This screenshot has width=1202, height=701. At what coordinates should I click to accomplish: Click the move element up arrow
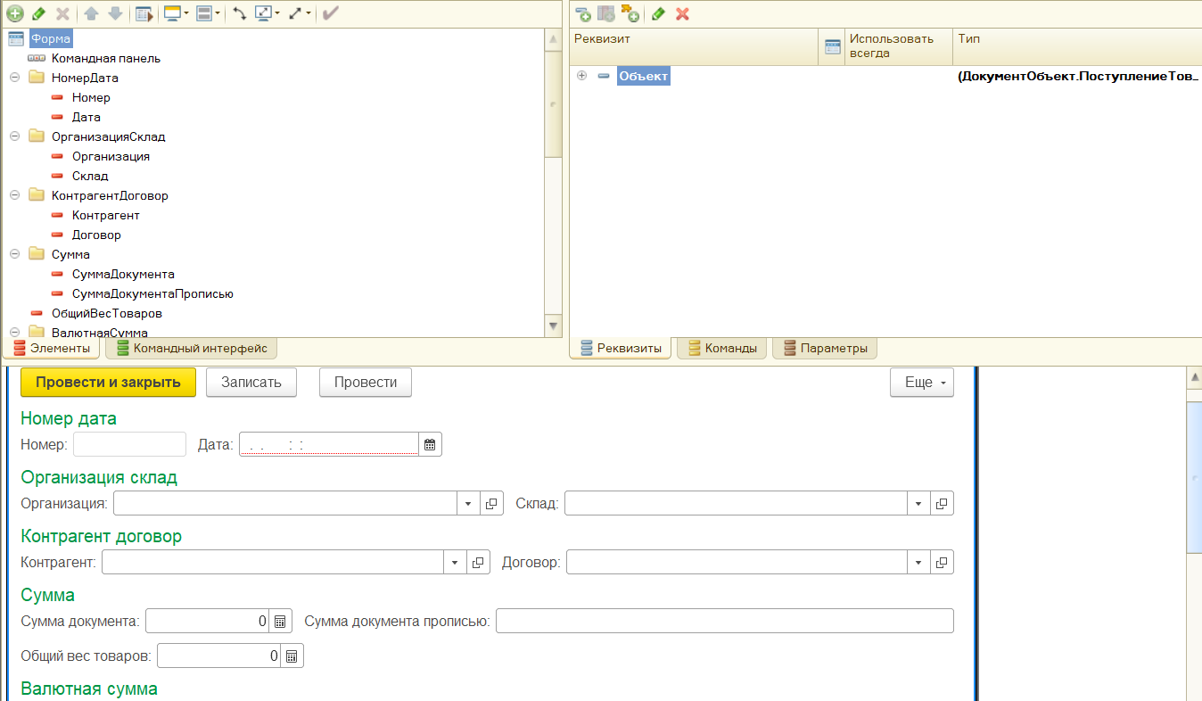[x=91, y=13]
